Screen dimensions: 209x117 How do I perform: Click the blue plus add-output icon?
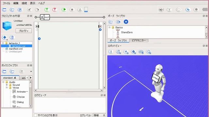pyautogui.click(x=100, y=30)
